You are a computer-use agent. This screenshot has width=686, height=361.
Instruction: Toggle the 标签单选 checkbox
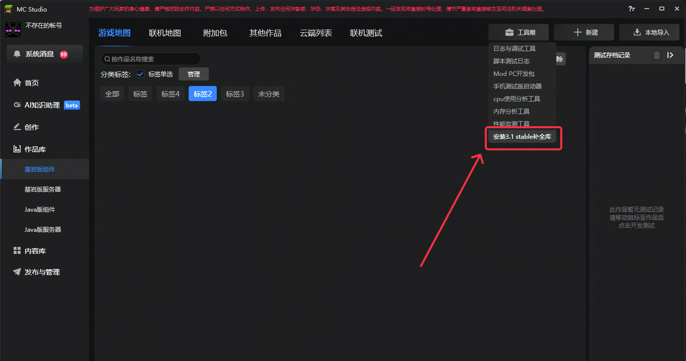(140, 74)
